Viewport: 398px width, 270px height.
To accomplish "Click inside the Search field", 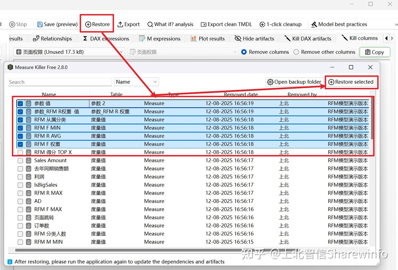I will click(x=59, y=82).
